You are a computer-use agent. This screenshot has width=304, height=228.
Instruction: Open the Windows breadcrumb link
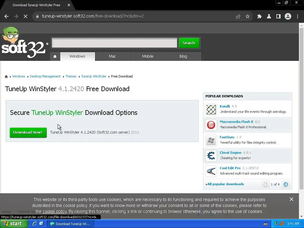click(19, 76)
